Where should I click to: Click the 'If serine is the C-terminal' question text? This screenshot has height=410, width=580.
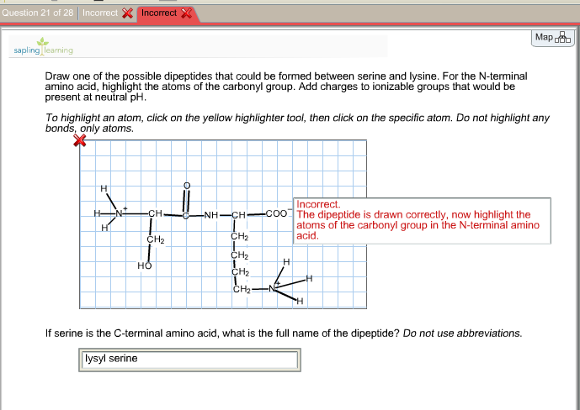pyautogui.click(x=284, y=334)
